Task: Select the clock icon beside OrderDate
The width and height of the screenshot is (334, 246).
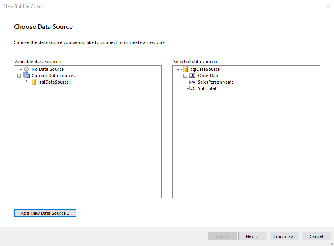Action: (x=192, y=76)
